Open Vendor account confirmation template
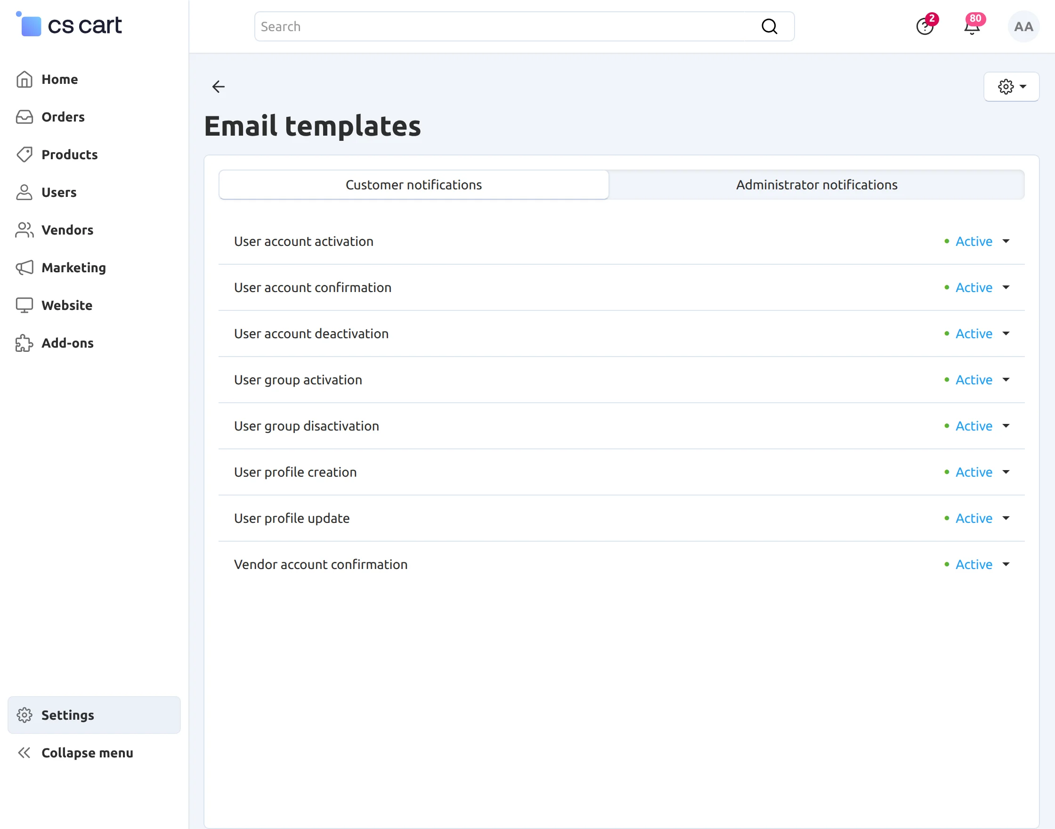 pyautogui.click(x=321, y=564)
